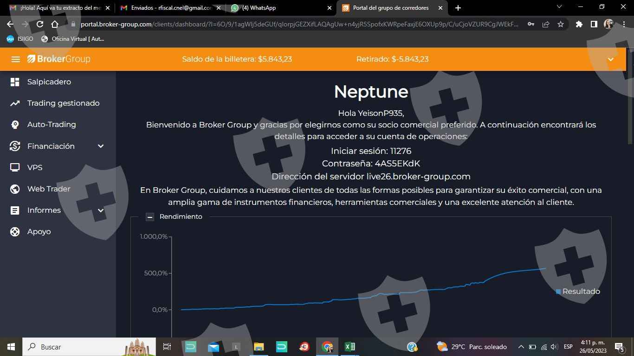Screen dimensions: 634x356
Task: Click the VPS monitor icon
Action: [15, 167]
